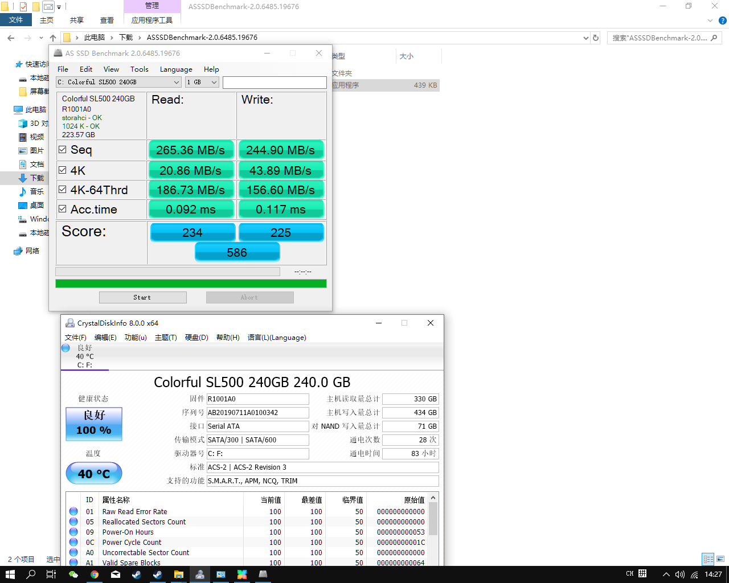
Task: Switch to CrystalDiskInfo taskbar icon
Action: pyautogui.click(x=200, y=574)
